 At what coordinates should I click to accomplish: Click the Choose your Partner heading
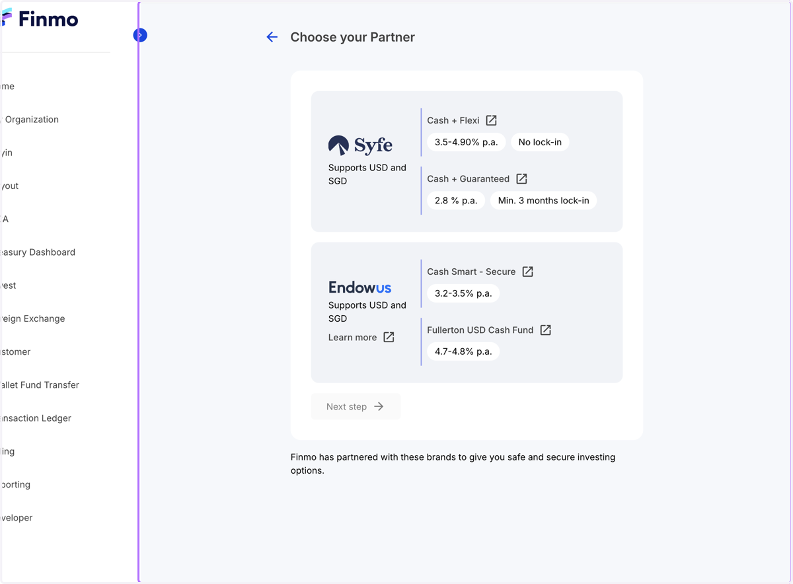point(353,37)
